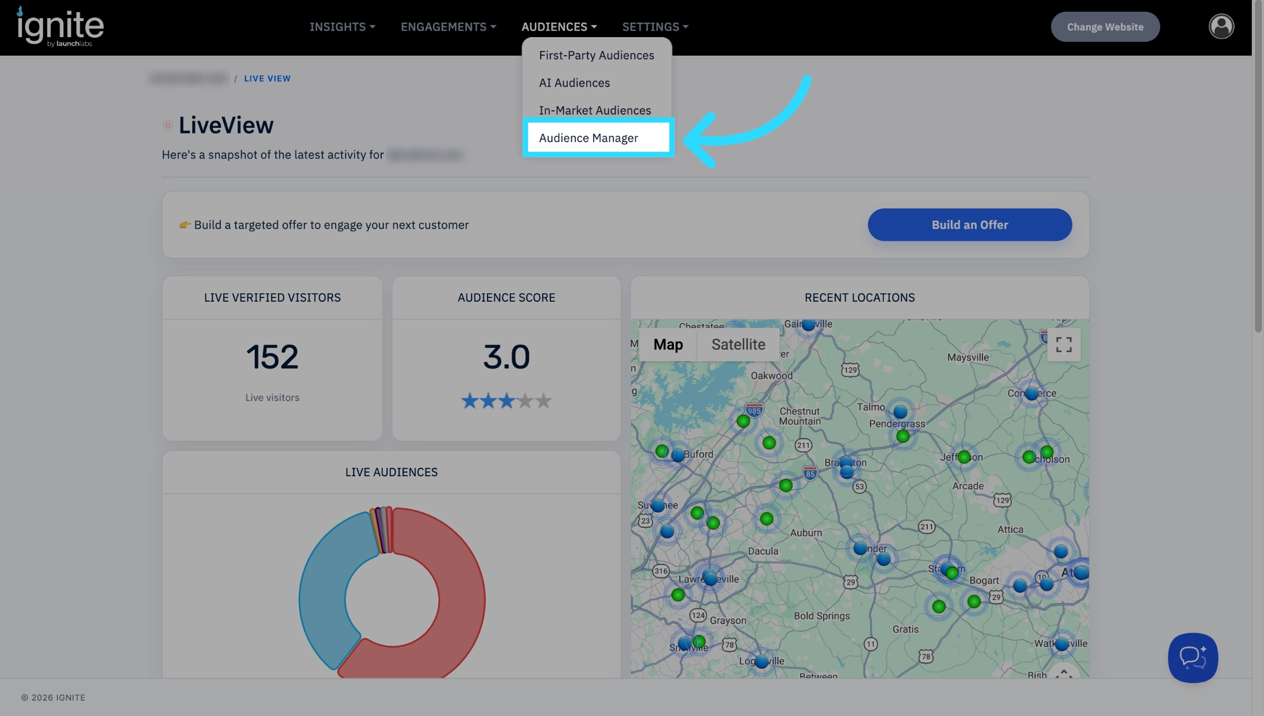
Task: Click the Build an Offer button
Action: click(x=969, y=225)
